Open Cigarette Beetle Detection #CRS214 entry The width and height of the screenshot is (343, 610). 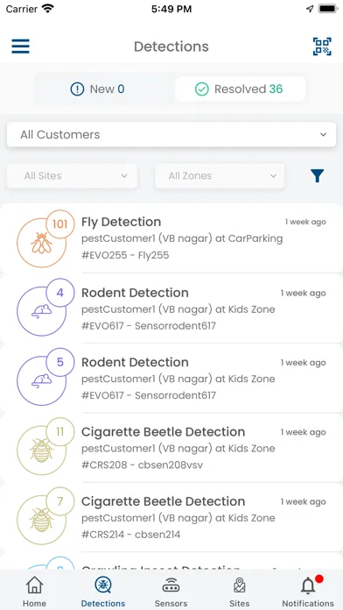pyautogui.click(x=171, y=517)
